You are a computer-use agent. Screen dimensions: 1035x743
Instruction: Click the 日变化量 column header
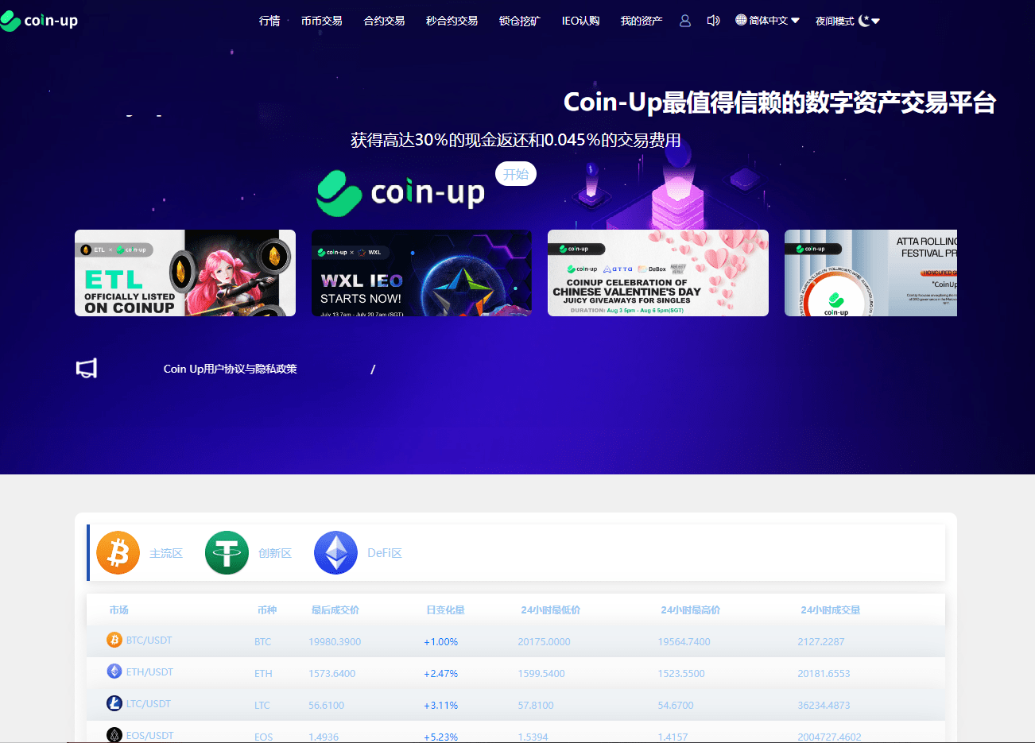click(x=445, y=609)
